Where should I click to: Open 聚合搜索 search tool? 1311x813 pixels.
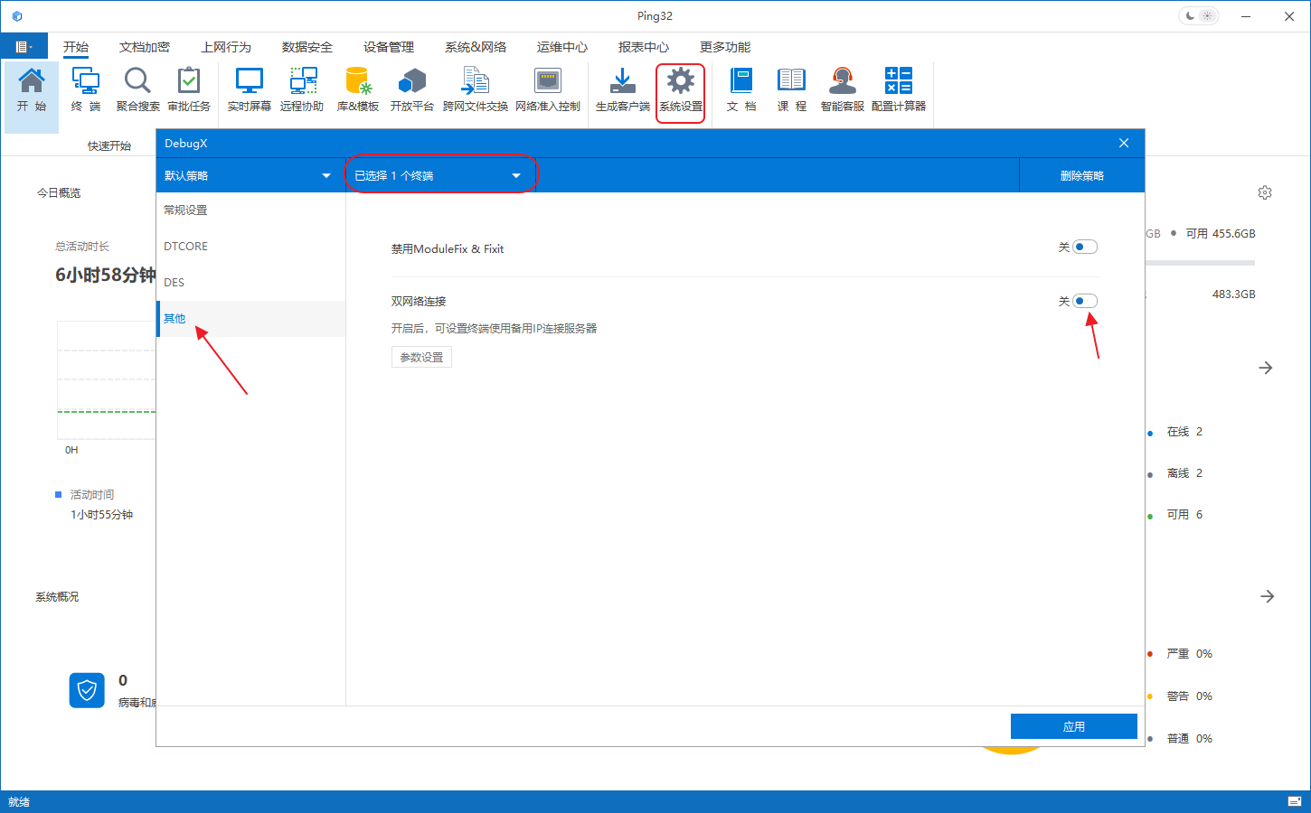point(137,89)
